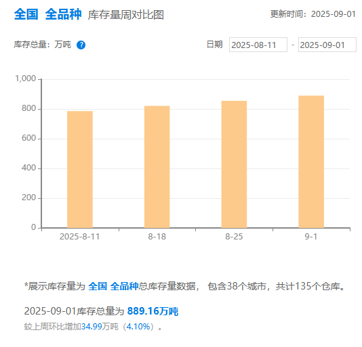Screen dimensions: 362x347
Task: Click the 889.16万吨 total inventory figure
Action: click(153, 311)
